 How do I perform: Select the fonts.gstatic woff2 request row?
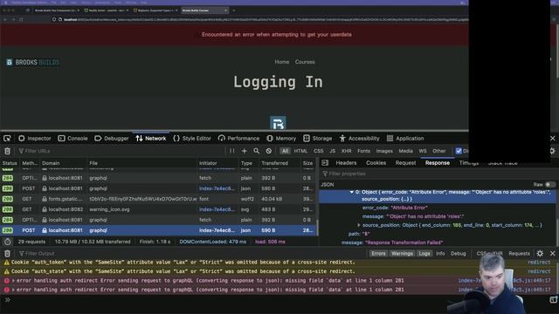[158, 199]
